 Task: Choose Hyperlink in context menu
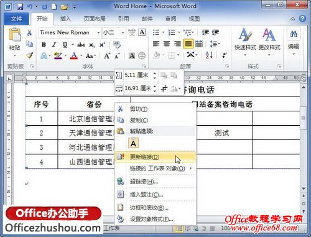[x=155, y=182]
